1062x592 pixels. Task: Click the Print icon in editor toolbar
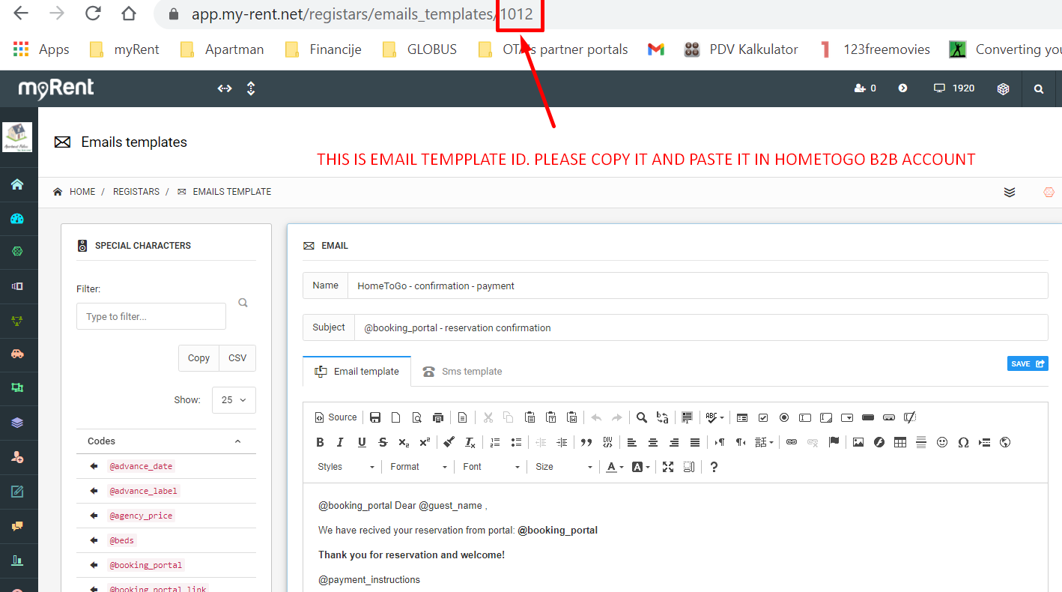(x=438, y=417)
